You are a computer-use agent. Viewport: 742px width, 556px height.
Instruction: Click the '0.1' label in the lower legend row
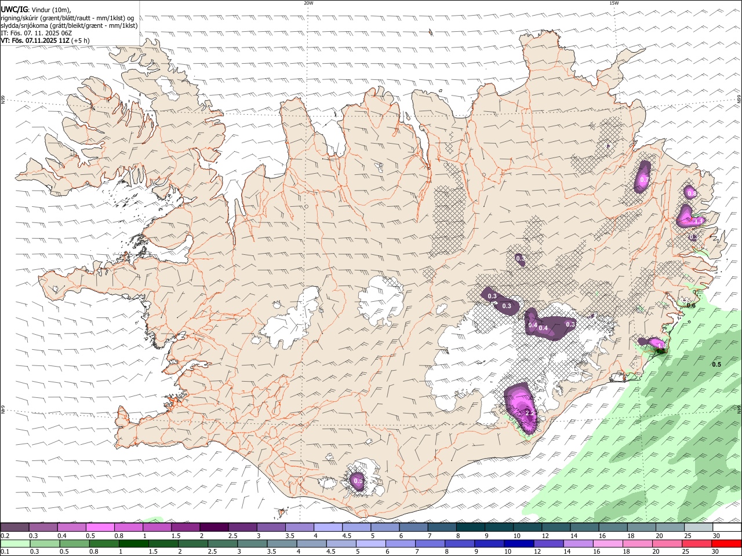tap(5, 552)
